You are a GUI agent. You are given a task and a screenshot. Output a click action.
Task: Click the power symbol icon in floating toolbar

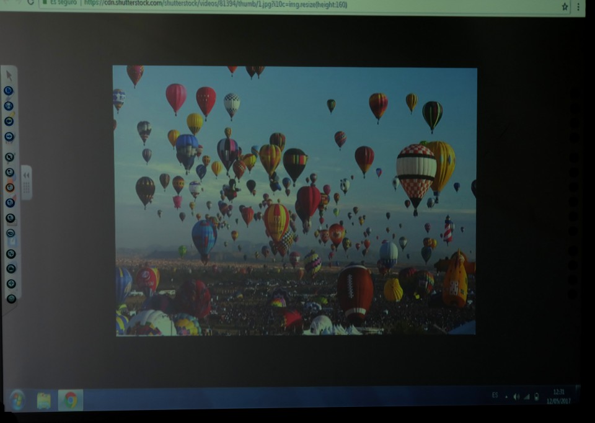(12, 299)
